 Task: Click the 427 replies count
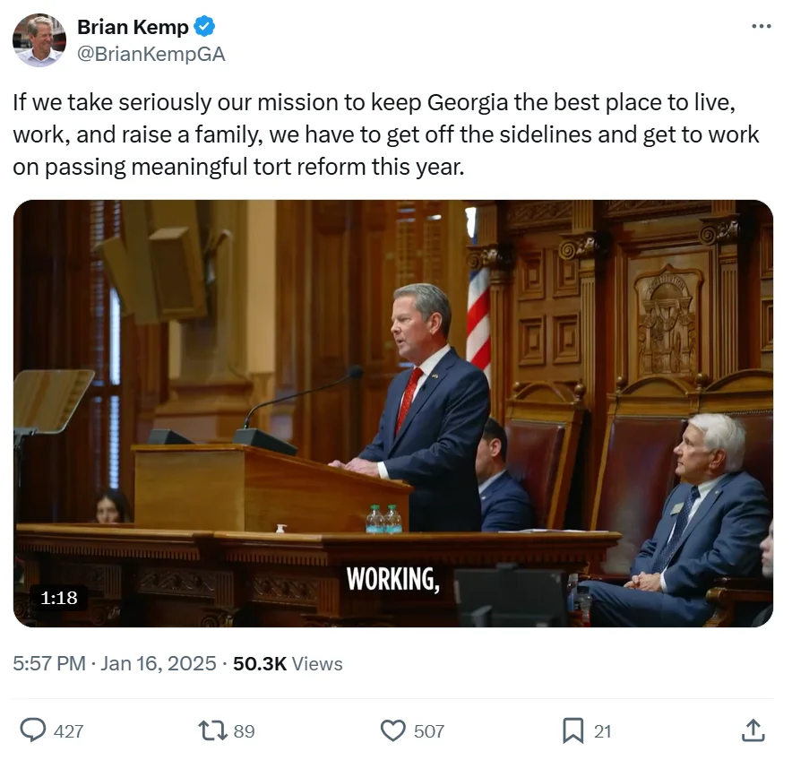68,731
